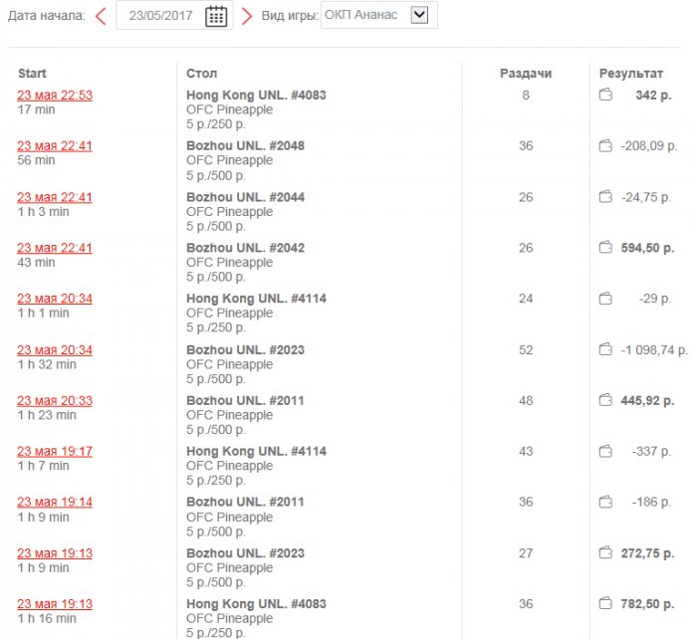
Task: Sort by the Результат column header
Action: pos(630,74)
